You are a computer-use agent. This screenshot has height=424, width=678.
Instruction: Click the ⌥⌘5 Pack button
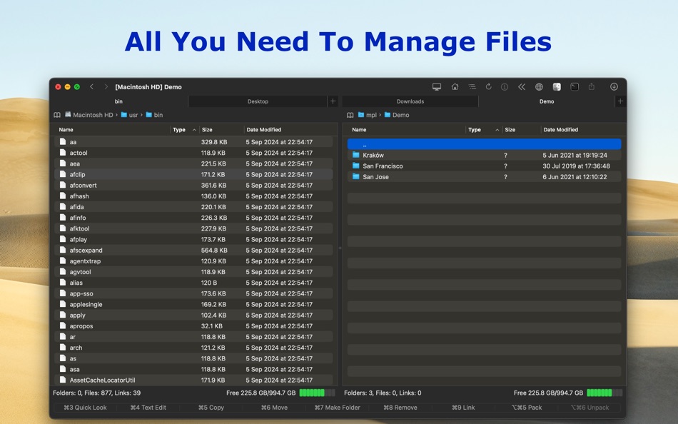coord(527,408)
